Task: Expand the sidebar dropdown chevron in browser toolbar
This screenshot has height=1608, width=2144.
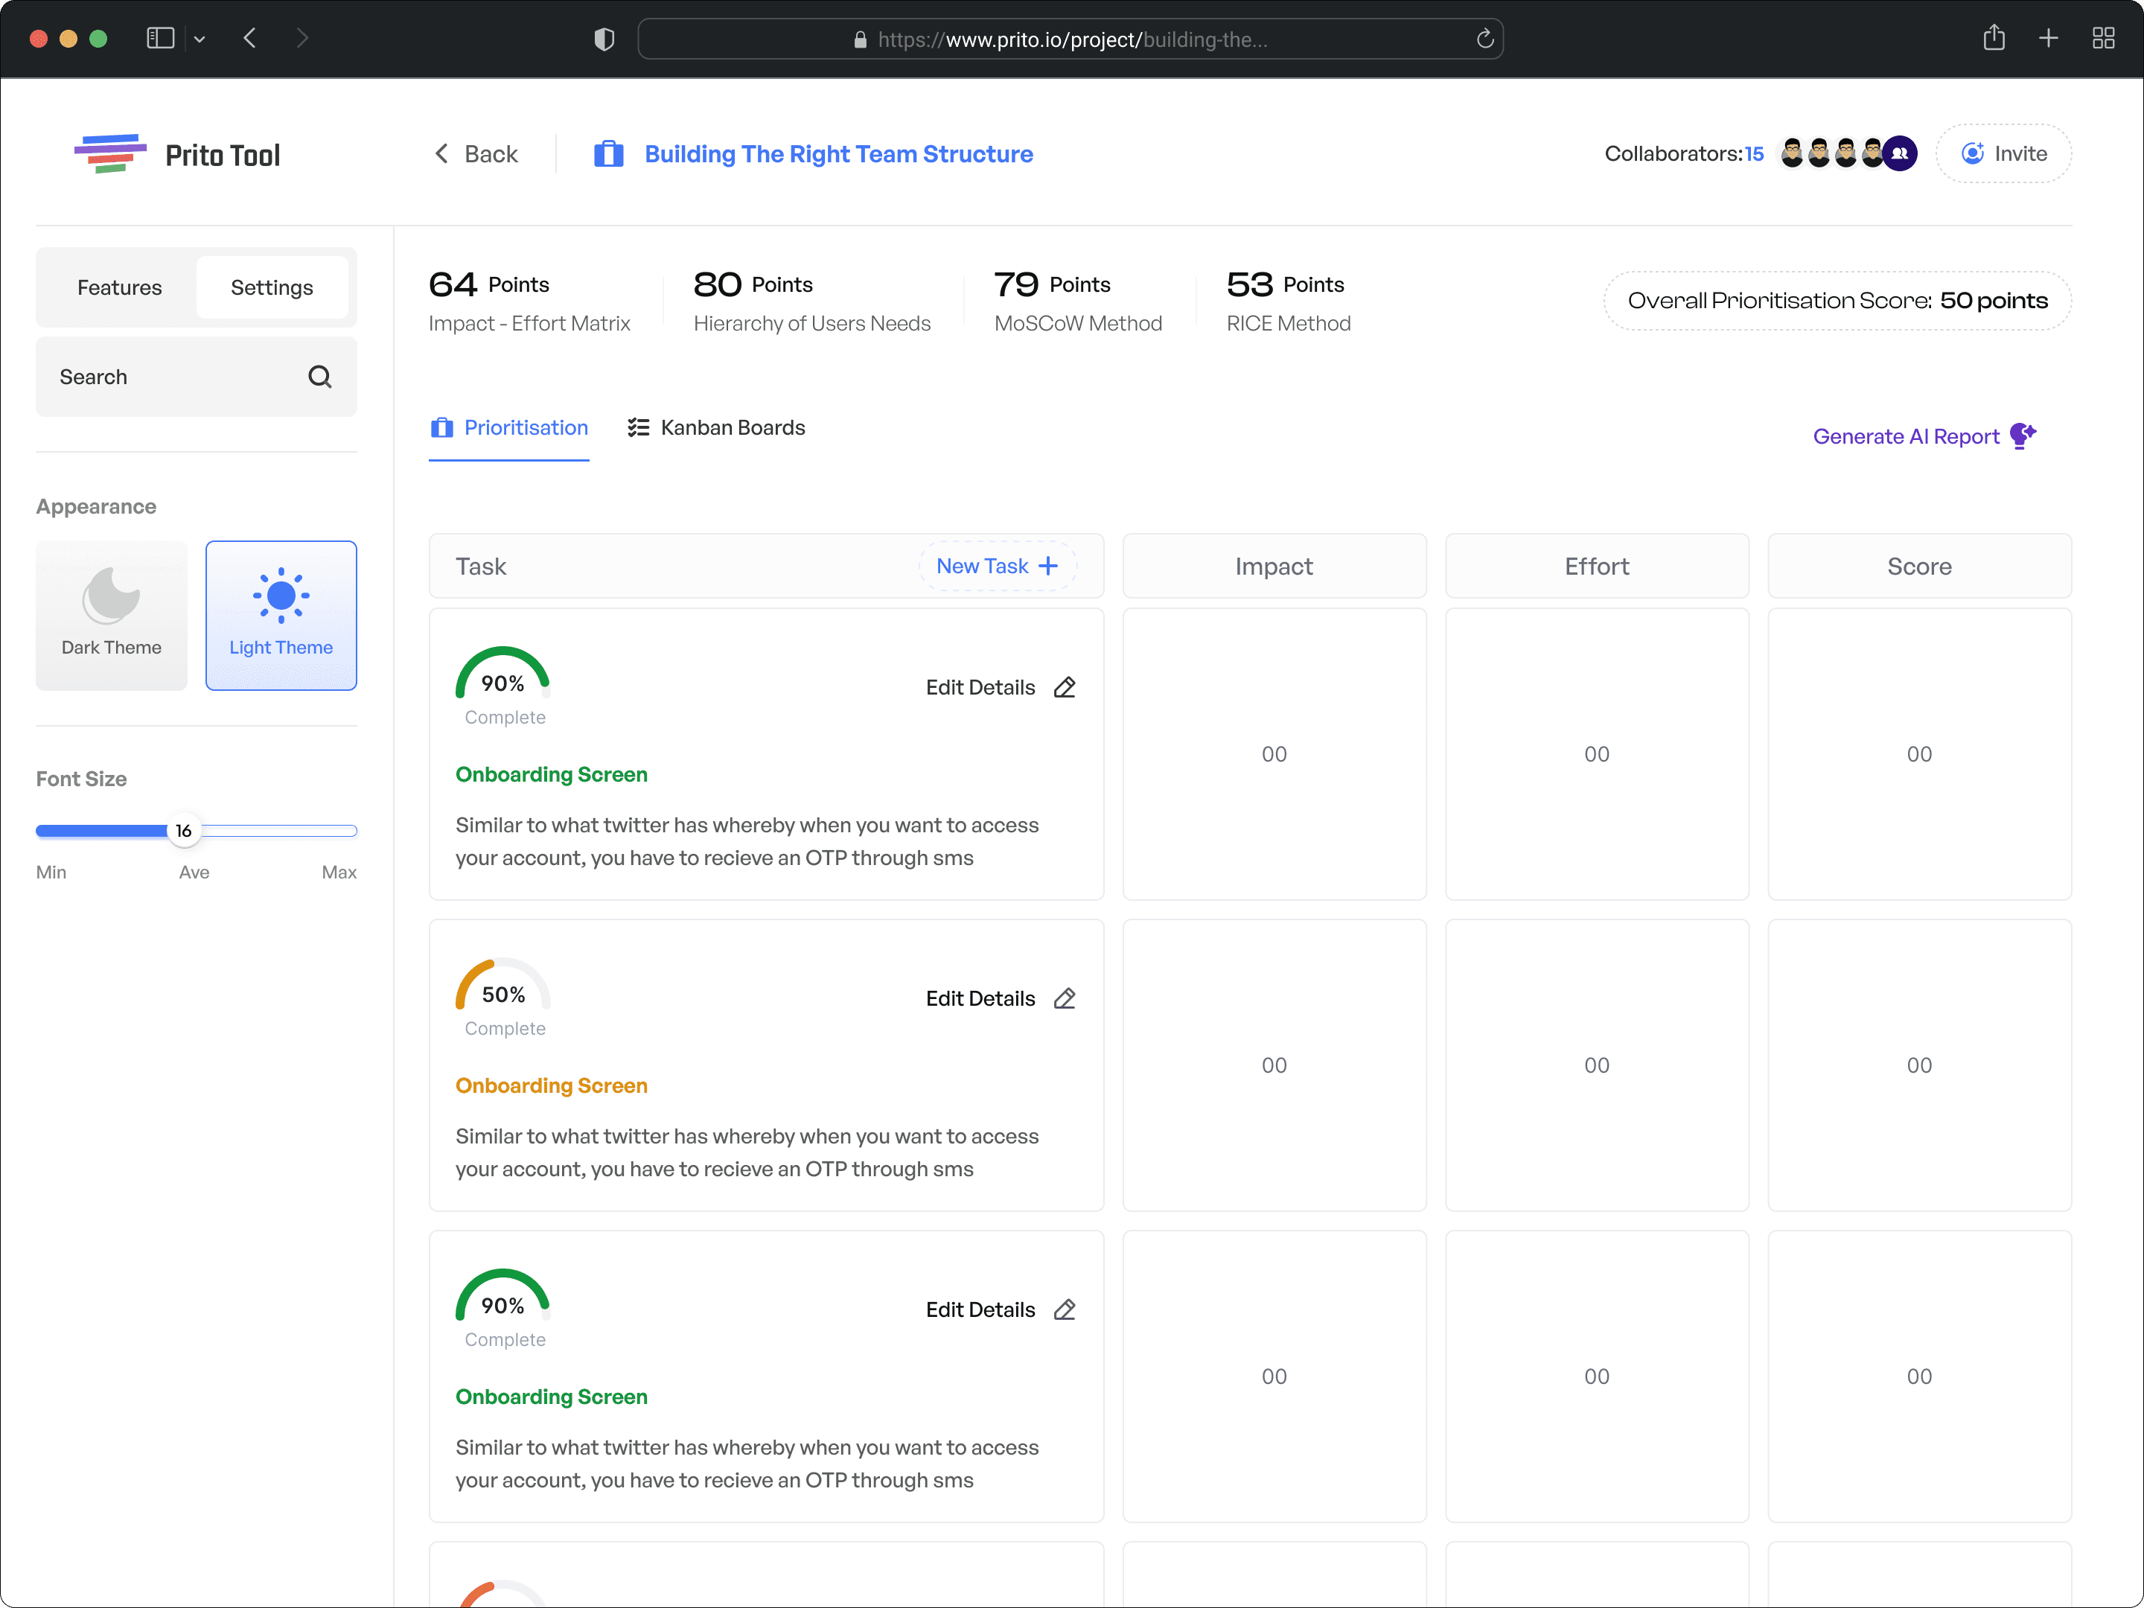Action: coord(200,39)
